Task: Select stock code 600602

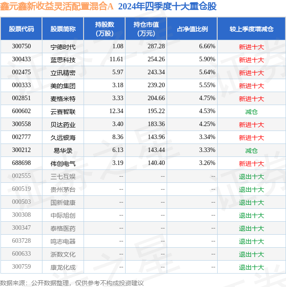Action: tap(21, 111)
